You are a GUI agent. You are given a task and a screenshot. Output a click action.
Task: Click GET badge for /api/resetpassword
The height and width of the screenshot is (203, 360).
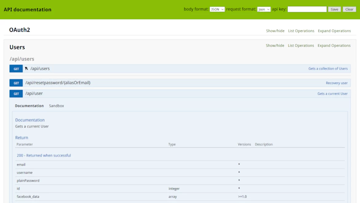click(x=16, y=83)
